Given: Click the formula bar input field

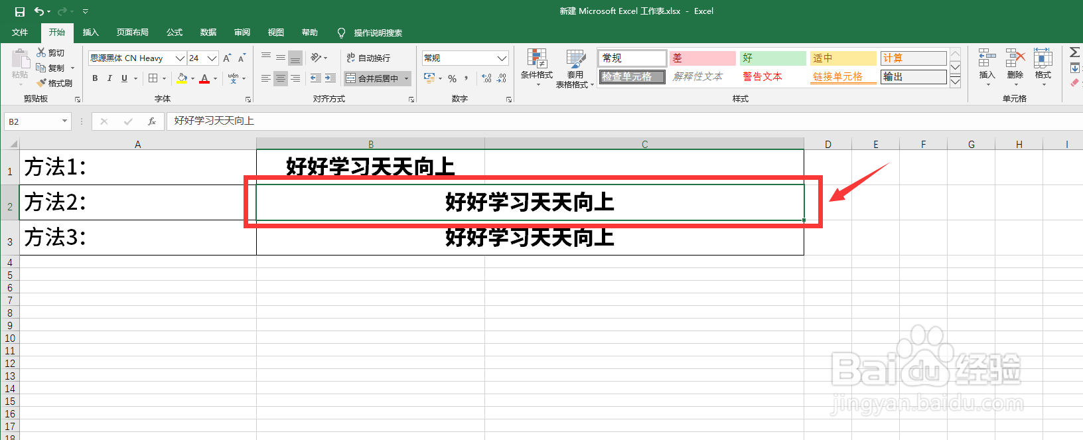Looking at the screenshot, I should point(624,121).
